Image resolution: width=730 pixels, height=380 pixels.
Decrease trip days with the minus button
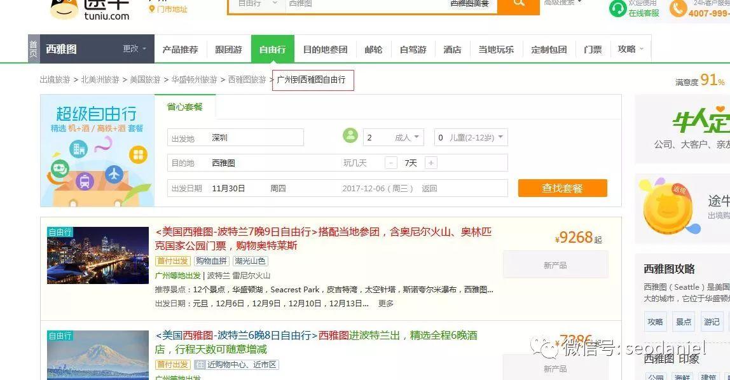coord(391,163)
